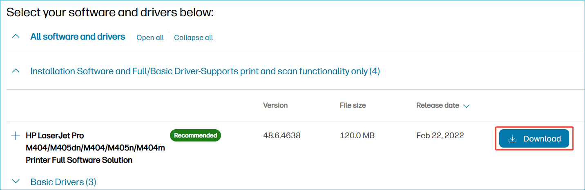Expand HP LaserJet Pro details with plus icon
585x190 pixels.
(16, 136)
